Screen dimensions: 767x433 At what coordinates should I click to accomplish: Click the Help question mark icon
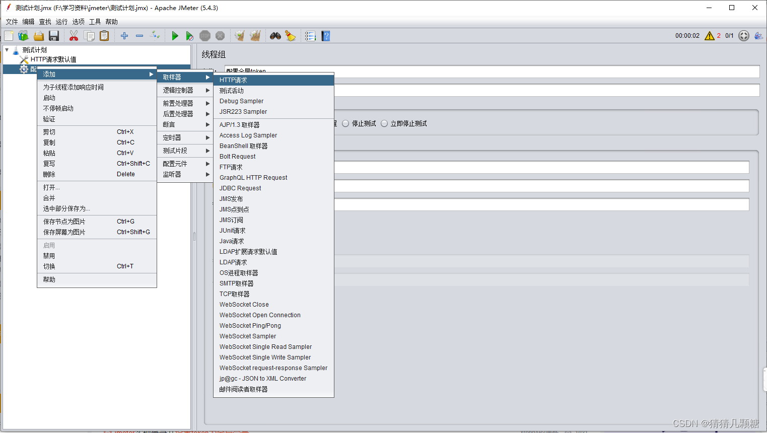point(326,36)
